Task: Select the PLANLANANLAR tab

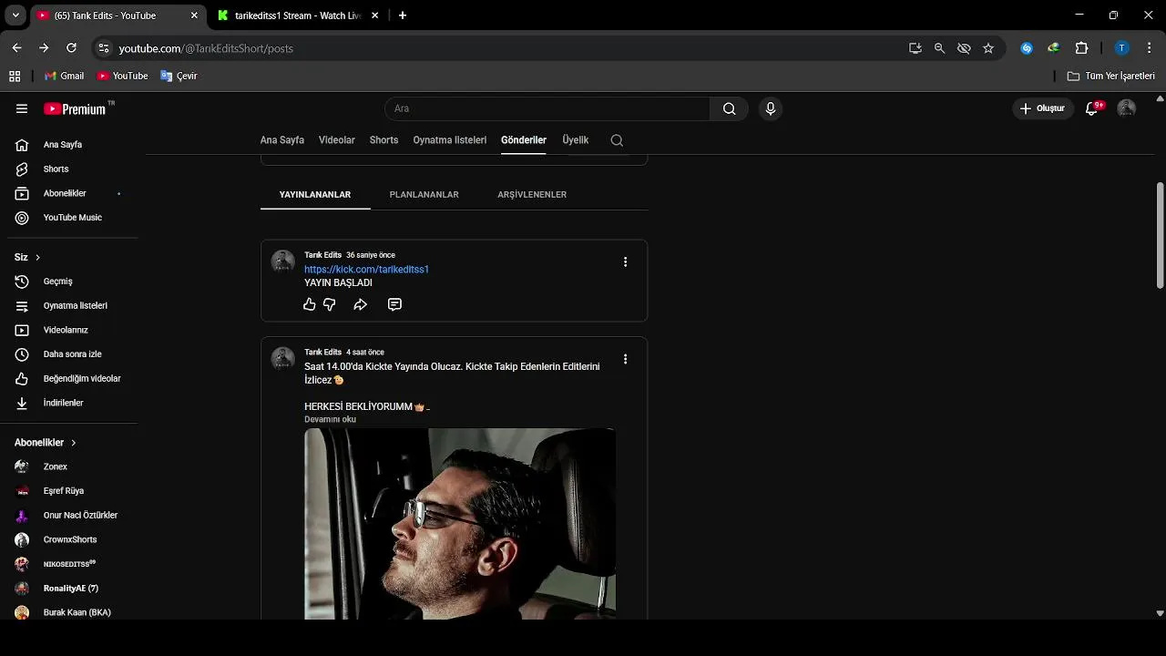Action: [424, 195]
